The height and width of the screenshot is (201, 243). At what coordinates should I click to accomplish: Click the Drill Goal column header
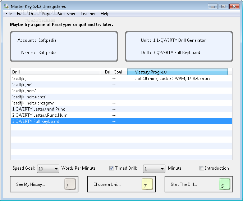[114, 72]
